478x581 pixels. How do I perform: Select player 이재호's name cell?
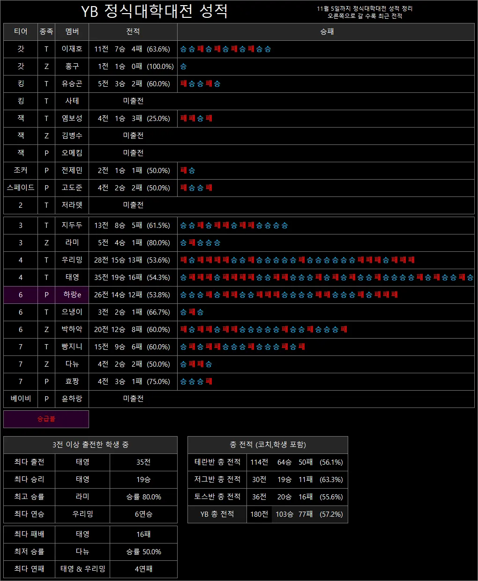71,49
